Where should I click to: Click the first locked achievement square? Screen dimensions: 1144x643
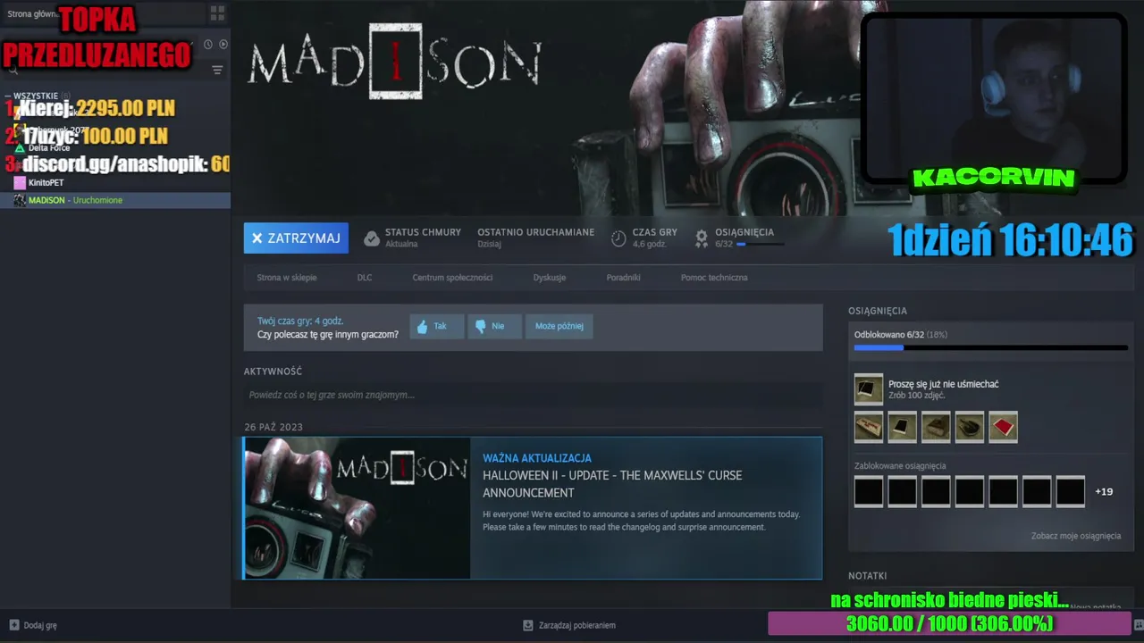[x=869, y=491]
